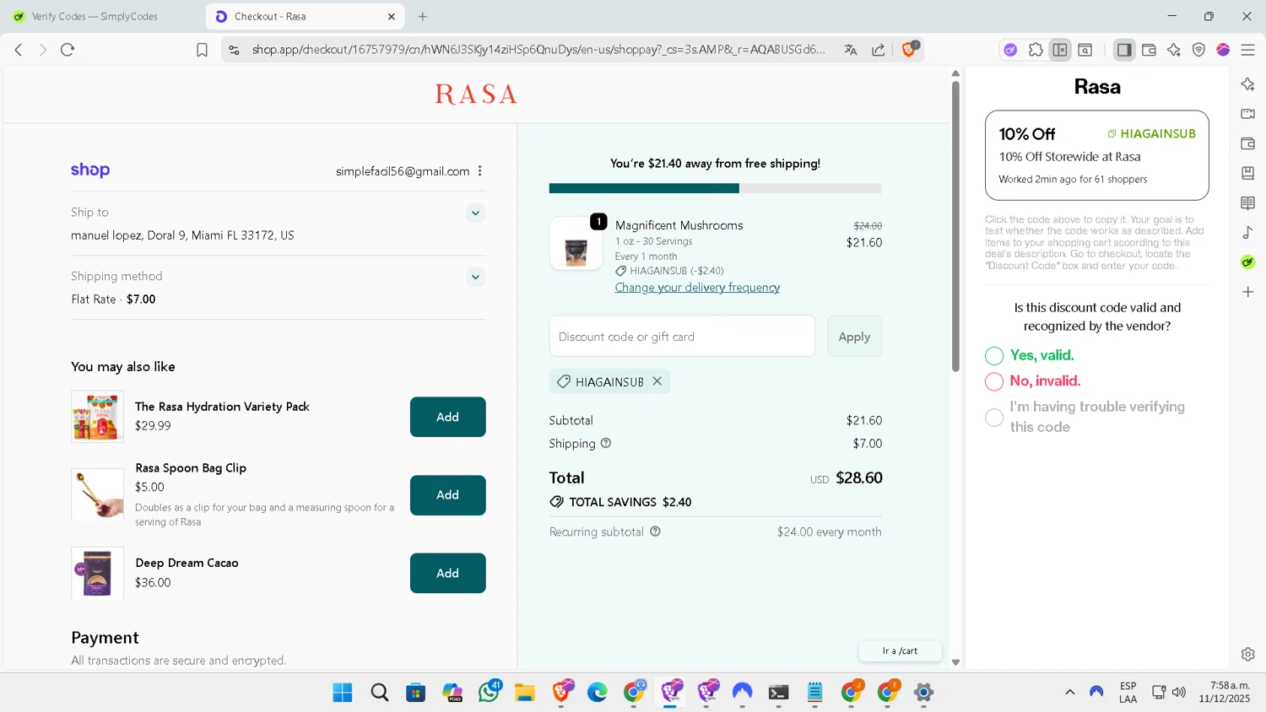Click email simplefacil56@gmail.com text
Viewport: 1266px width, 712px height.
(x=403, y=171)
